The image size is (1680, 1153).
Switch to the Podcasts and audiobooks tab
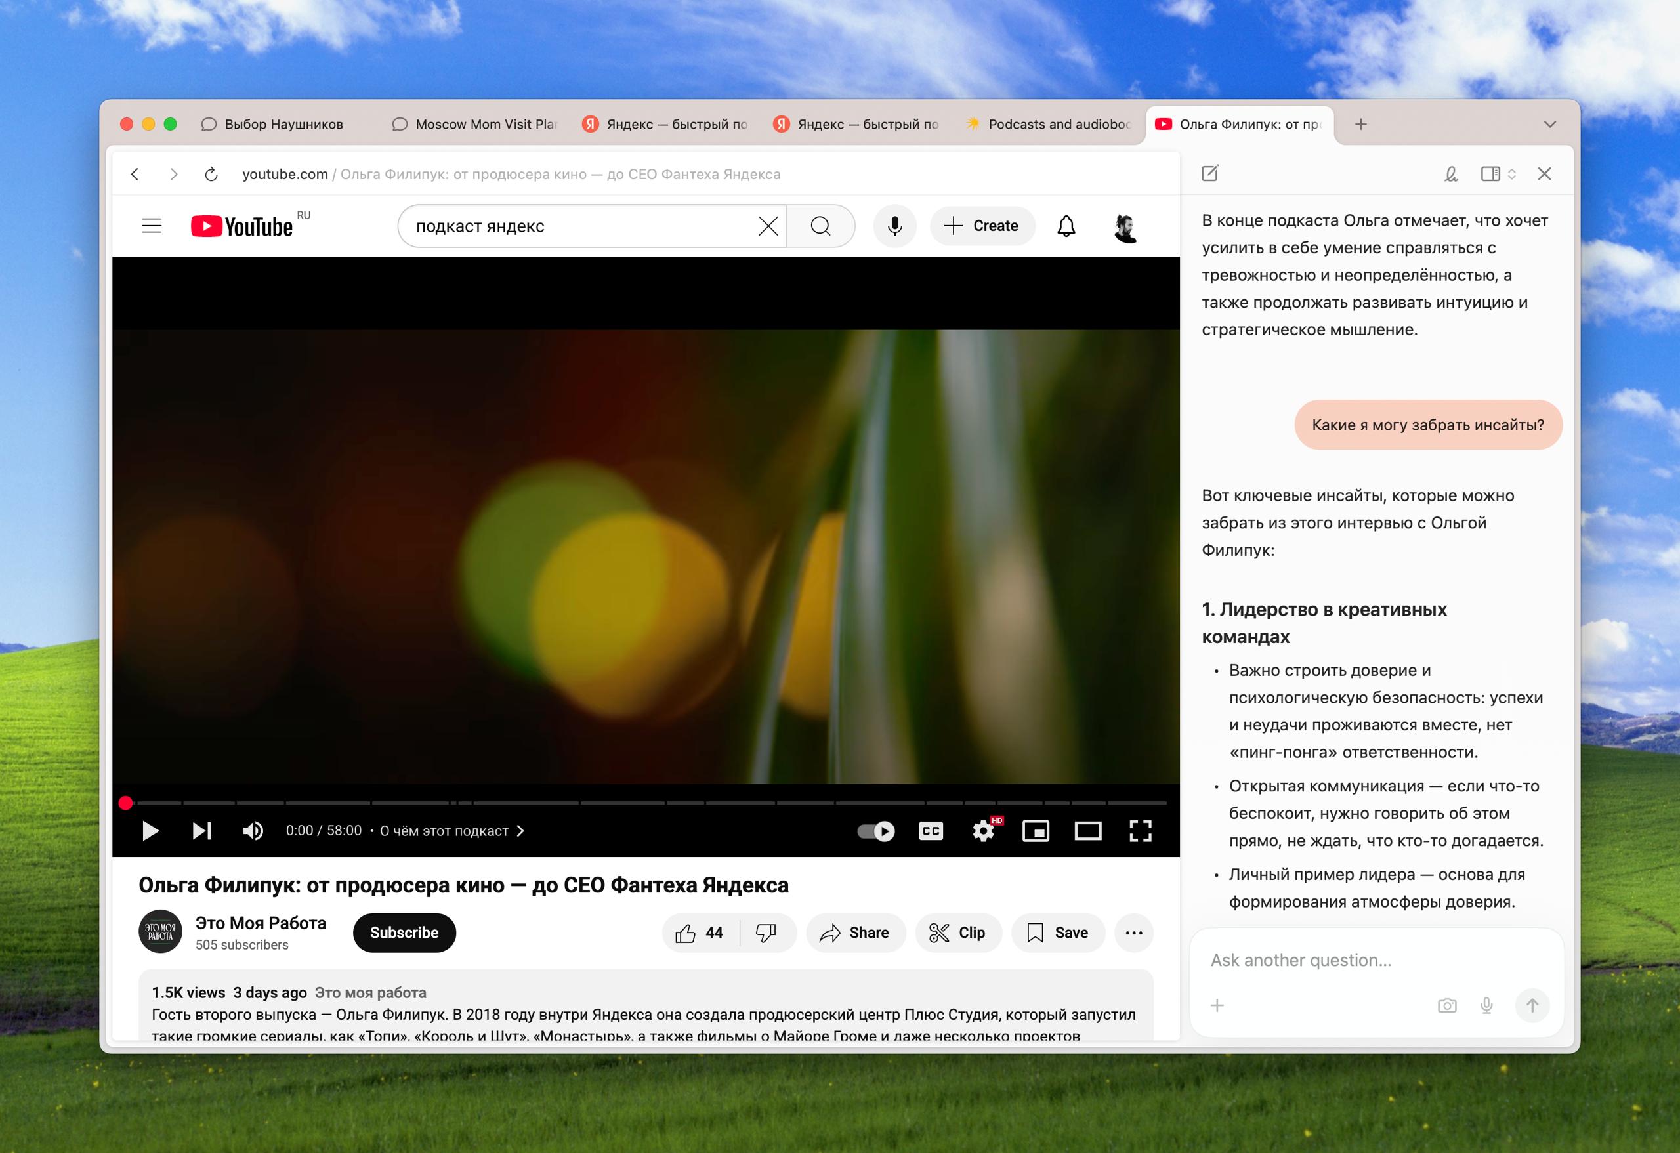click(1048, 124)
